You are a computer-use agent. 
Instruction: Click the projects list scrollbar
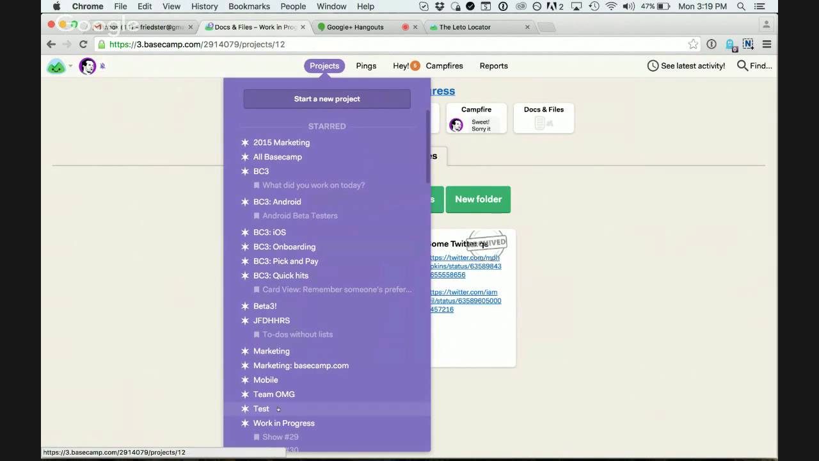[x=428, y=147]
